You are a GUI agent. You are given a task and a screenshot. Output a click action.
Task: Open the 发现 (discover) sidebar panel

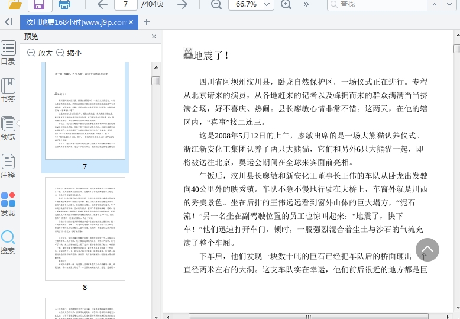[8, 204]
